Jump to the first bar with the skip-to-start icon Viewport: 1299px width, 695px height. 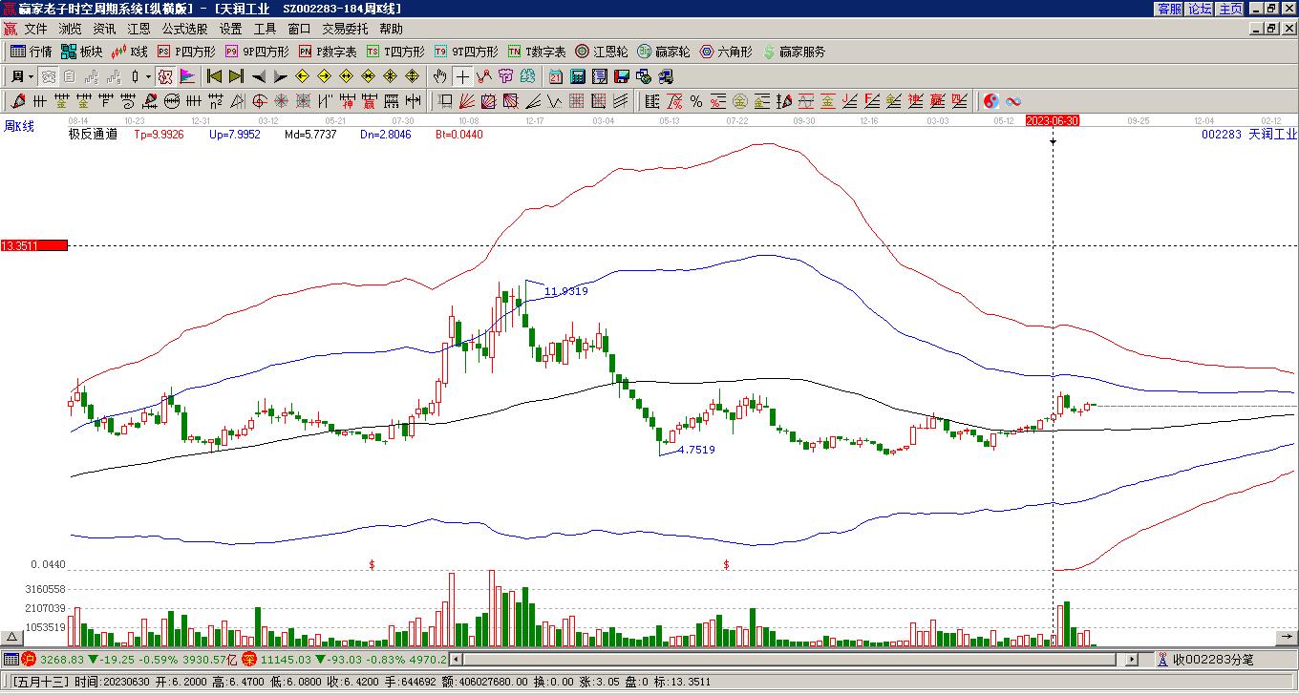pyautogui.click(x=215, y=76)
